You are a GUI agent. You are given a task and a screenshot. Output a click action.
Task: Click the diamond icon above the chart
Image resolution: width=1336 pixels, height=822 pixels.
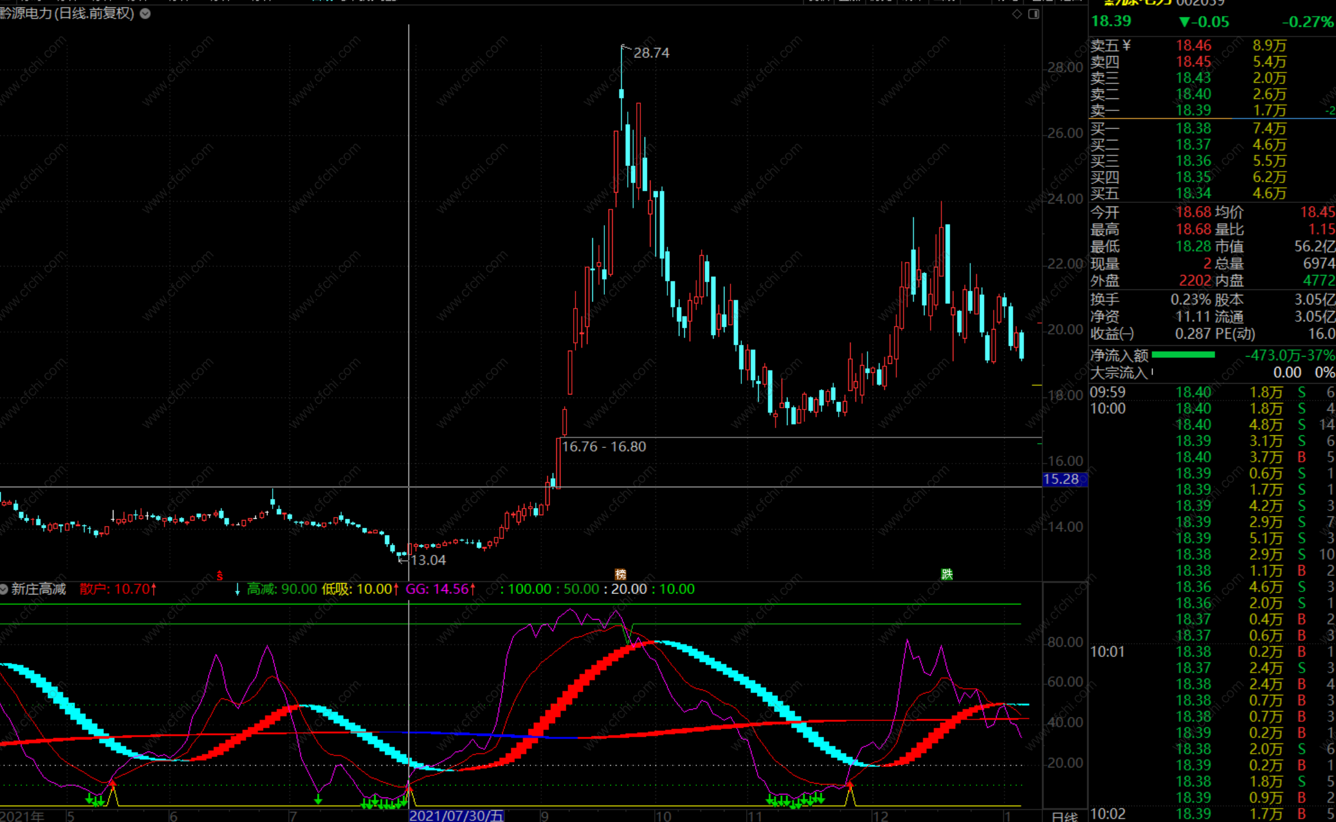click(x=1016, y=14)
